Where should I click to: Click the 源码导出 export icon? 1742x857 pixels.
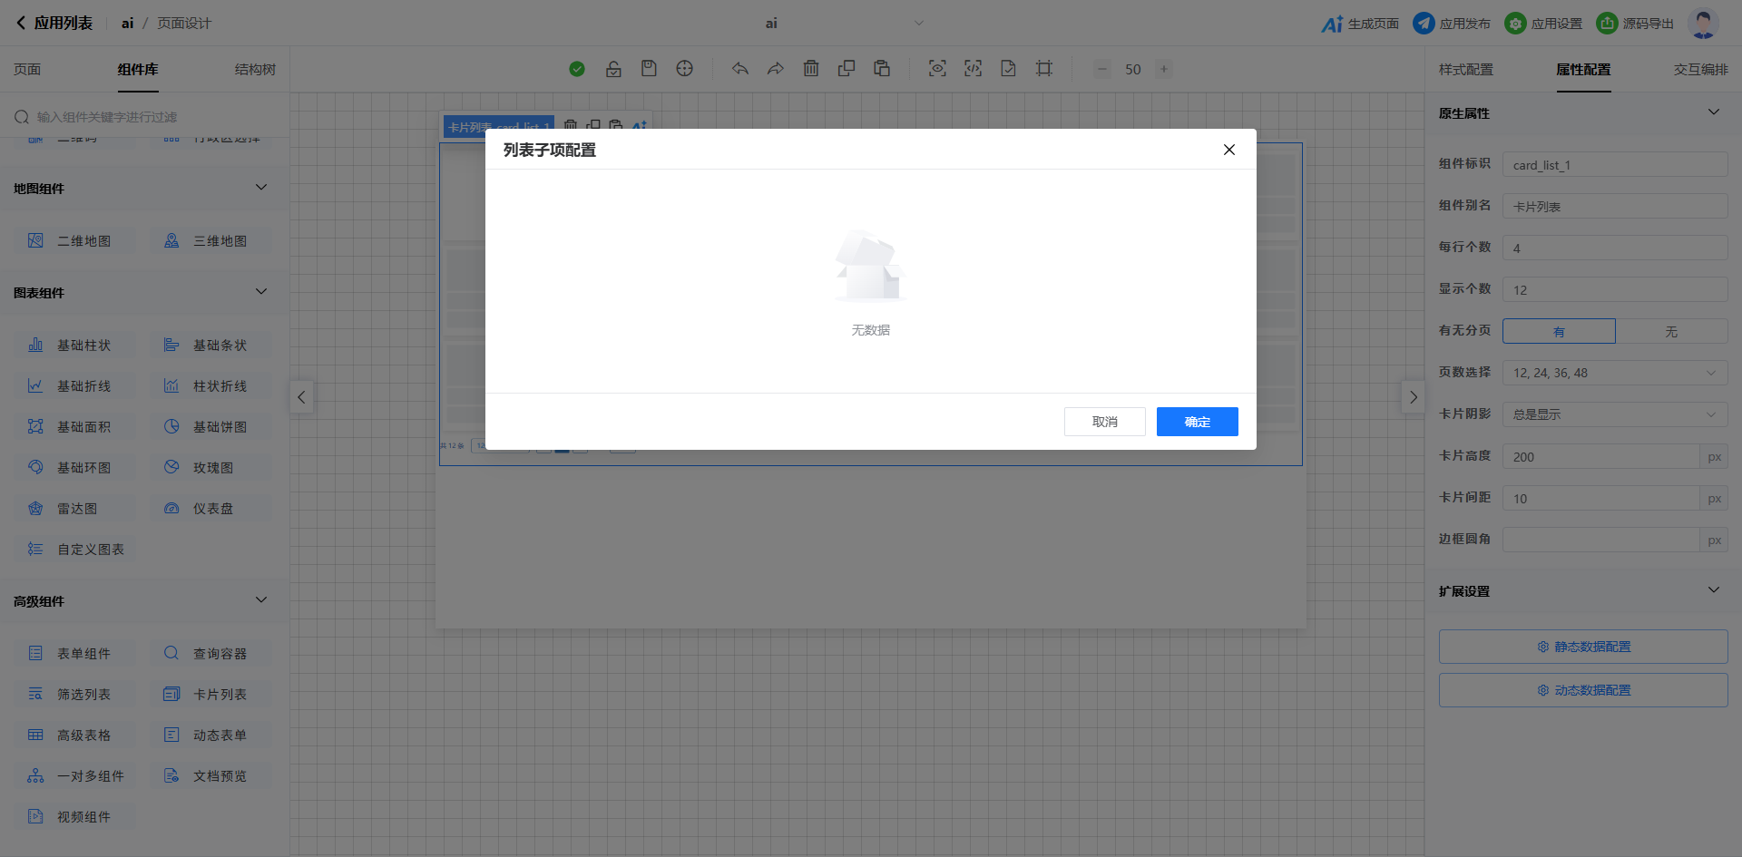(1606, 24)
